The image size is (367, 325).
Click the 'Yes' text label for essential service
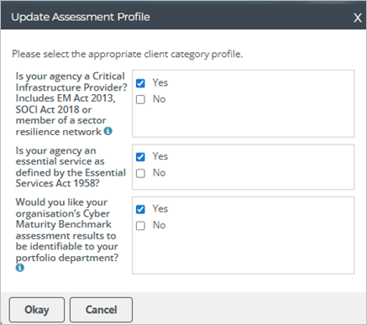click(x=160, y=156)
